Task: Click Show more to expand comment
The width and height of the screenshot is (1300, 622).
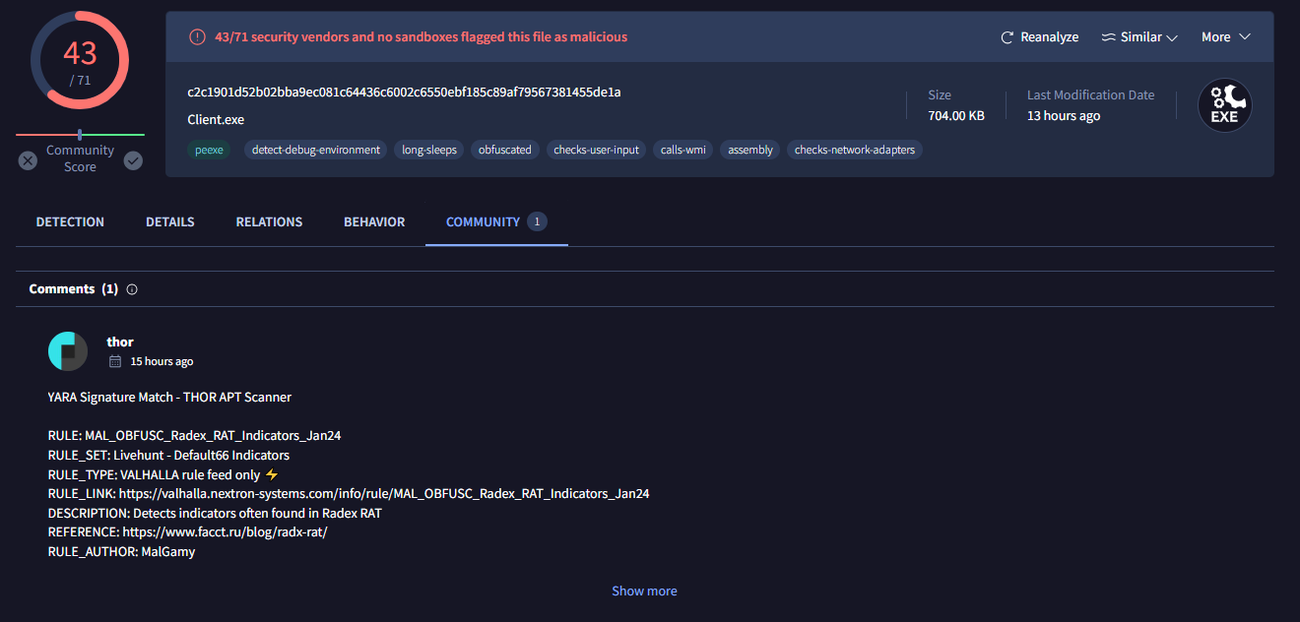Action: 644,591
